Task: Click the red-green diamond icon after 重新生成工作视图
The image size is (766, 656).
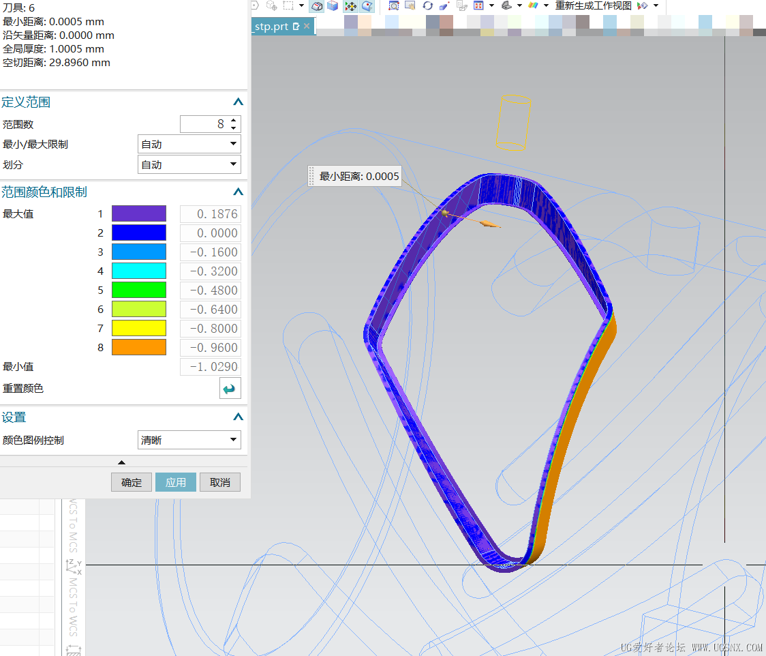Action: click(643, 6)
